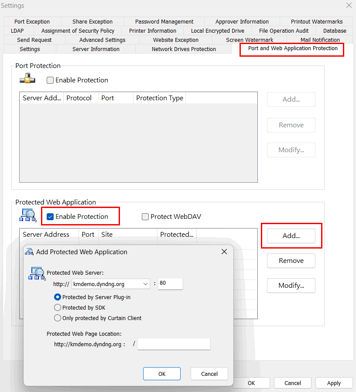Click the port number field showing 80
The width and height of the screenshot is (356, 392).
pos(170,283)
